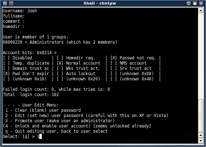Click 'User is member of 1 groups:' line
The height and width of the screenshot is (147, 206).
35,37
